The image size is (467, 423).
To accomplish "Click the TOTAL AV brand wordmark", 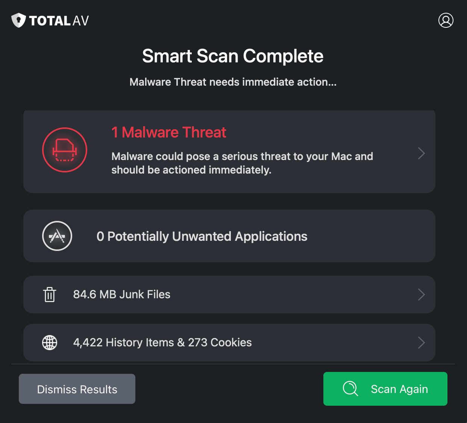I will [59, 21].
